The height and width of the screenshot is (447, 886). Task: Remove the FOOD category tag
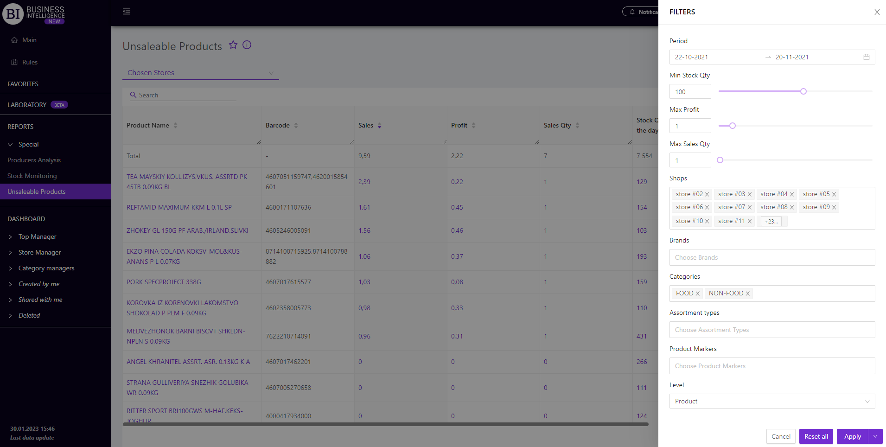click(698, 294)
